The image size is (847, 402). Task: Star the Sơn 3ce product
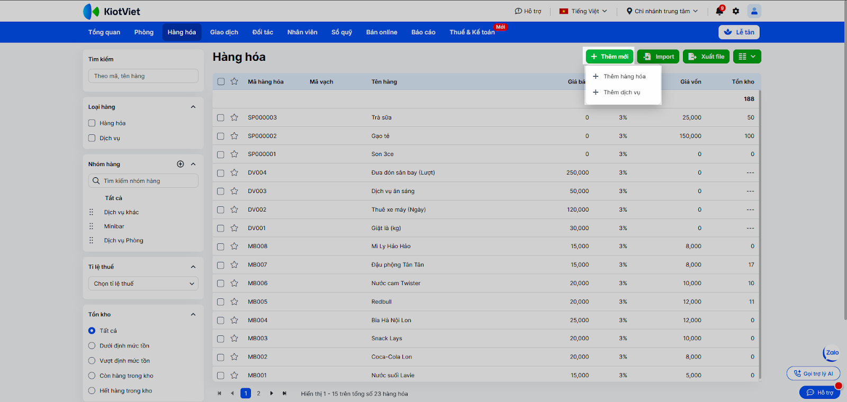235,154
